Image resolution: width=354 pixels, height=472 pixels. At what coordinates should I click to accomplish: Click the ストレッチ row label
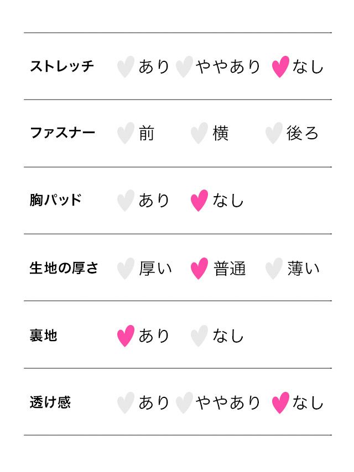tap(62, 66)
